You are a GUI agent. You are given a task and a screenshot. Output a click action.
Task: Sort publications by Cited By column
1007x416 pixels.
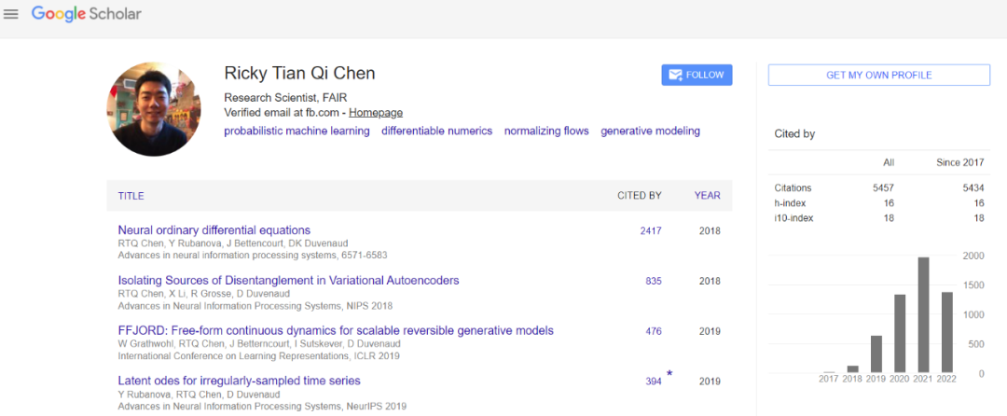tap(639, 196)
